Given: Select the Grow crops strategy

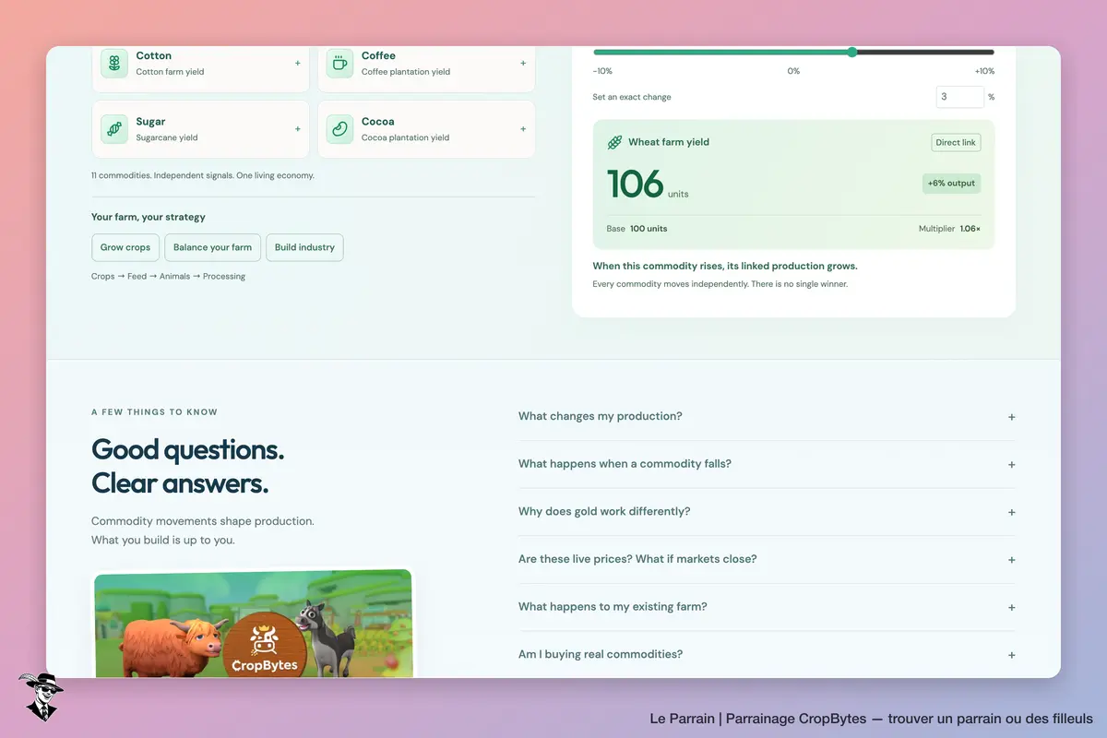Looking at the screenshot, I should click(125, 247).
